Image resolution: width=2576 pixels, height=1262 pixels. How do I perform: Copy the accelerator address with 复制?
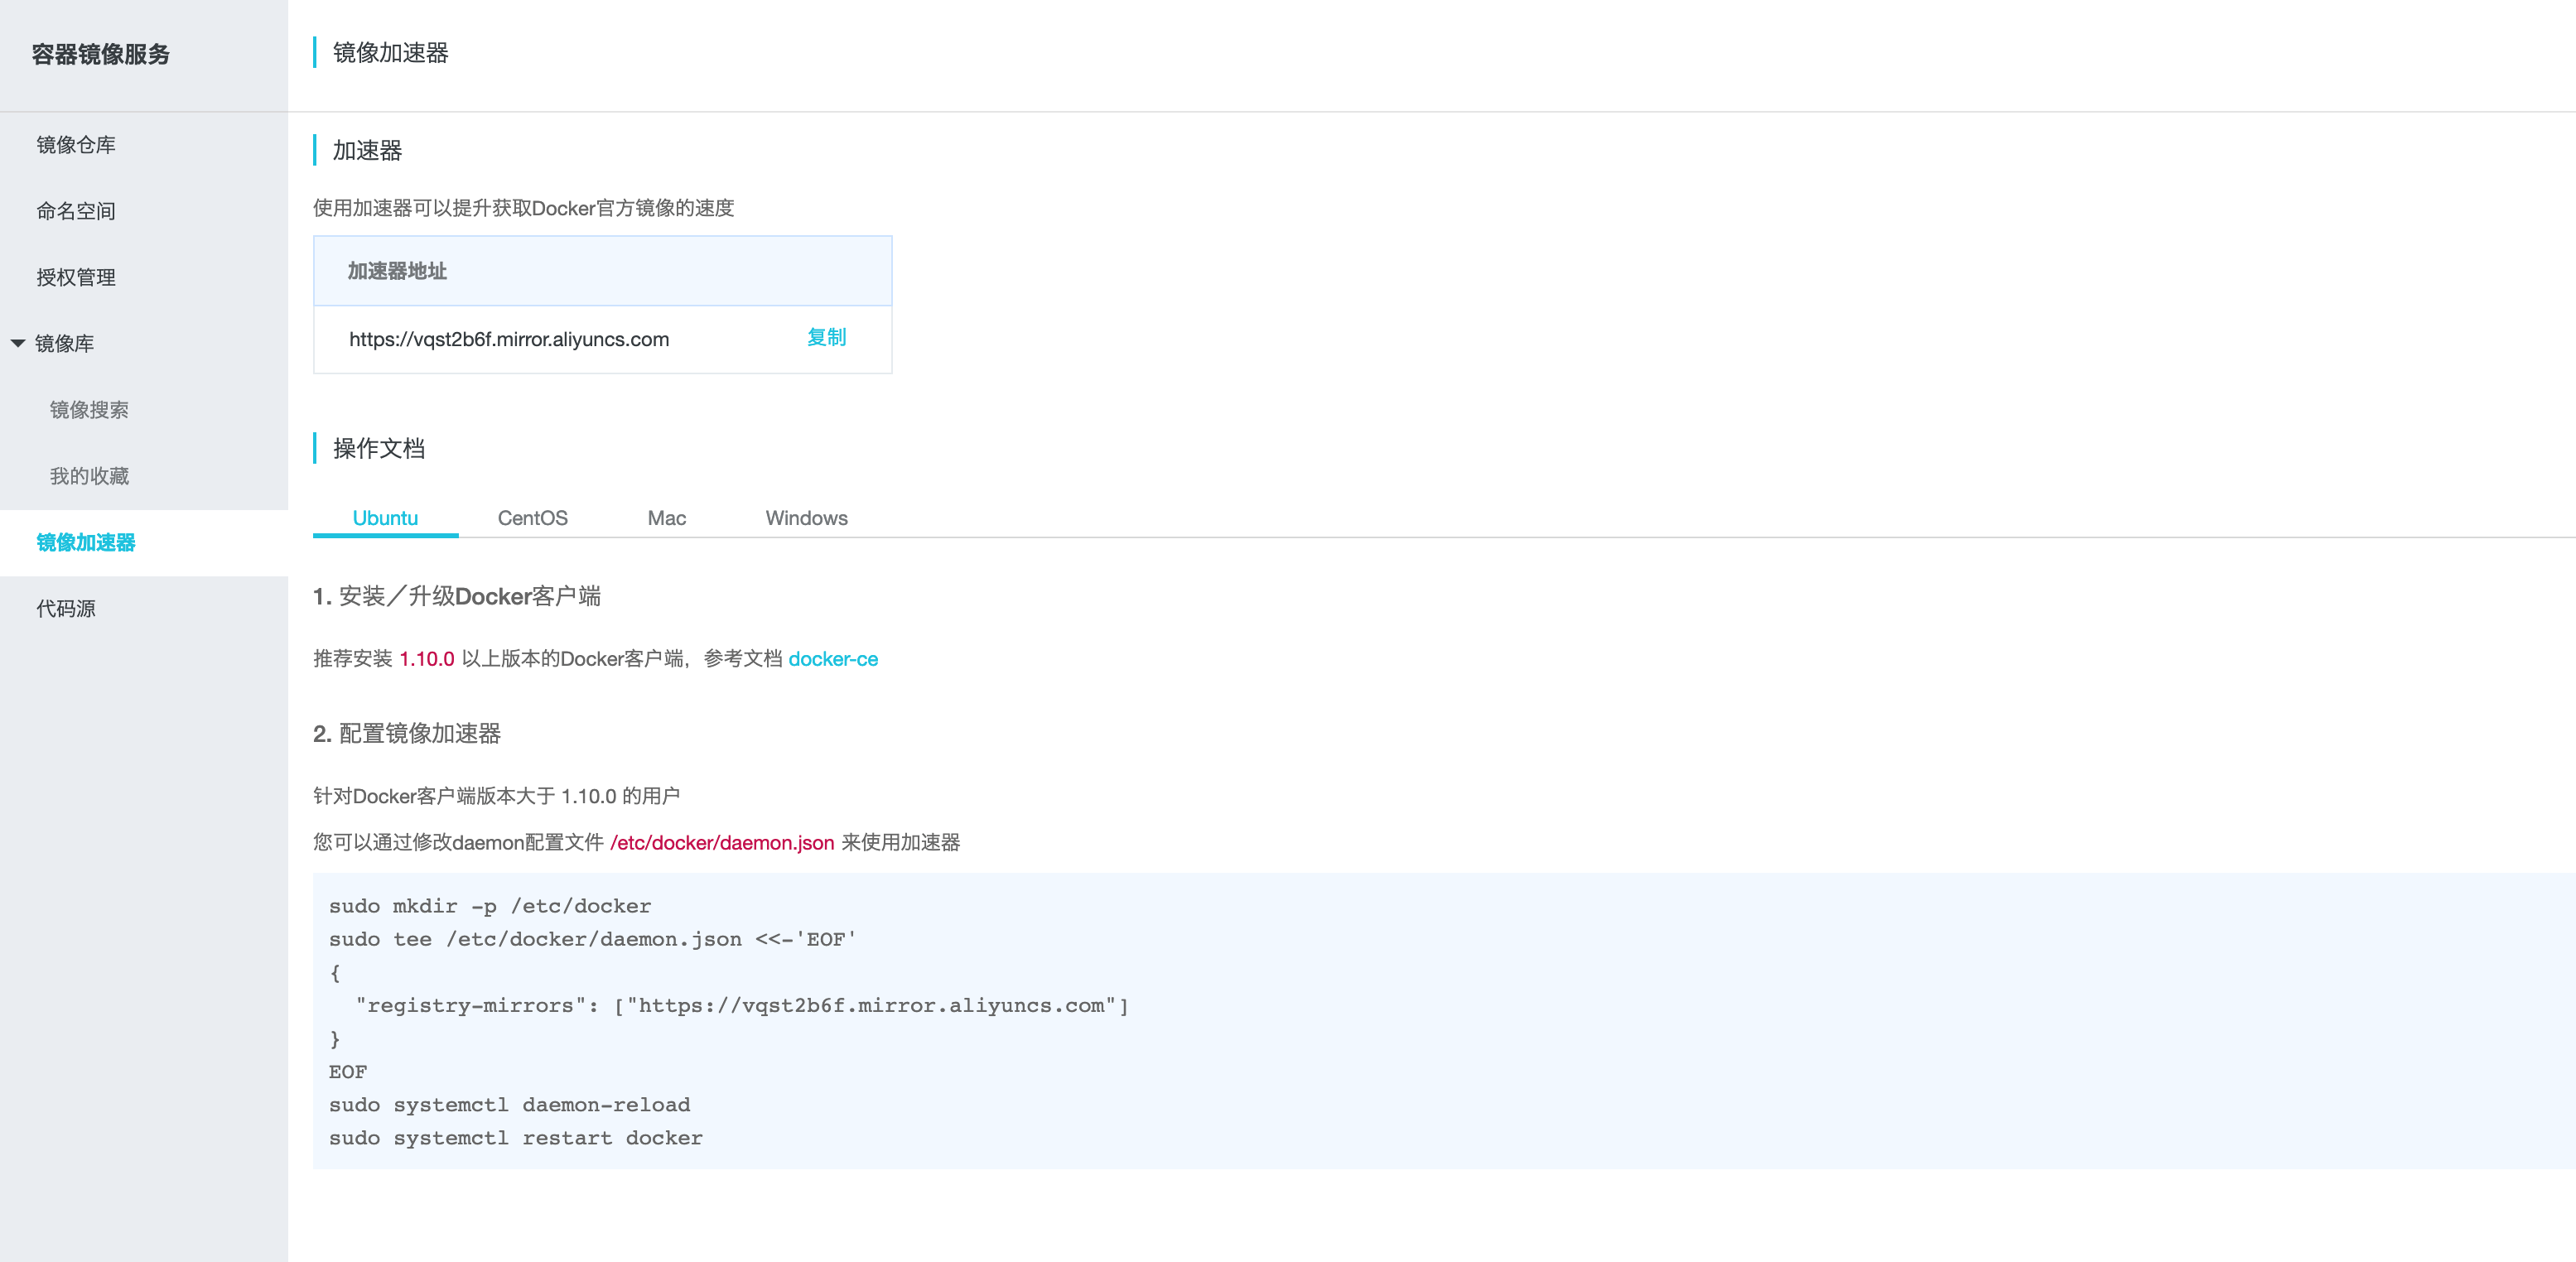point(826,337)
